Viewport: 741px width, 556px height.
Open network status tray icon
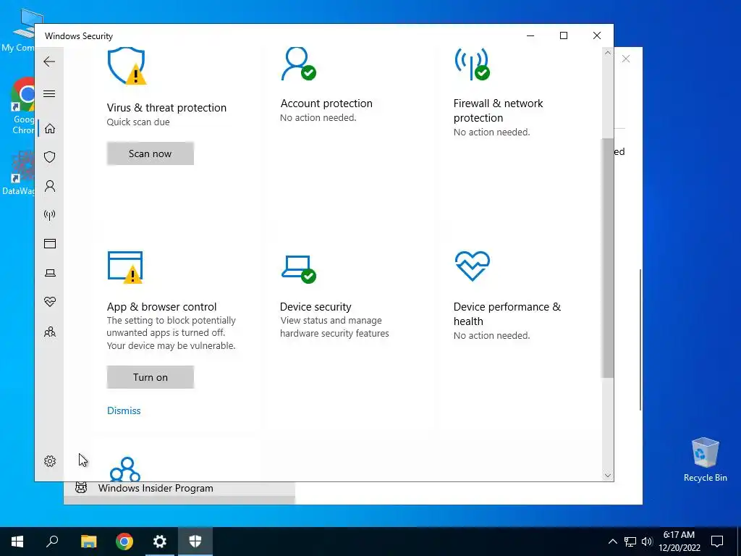point(630,542)
